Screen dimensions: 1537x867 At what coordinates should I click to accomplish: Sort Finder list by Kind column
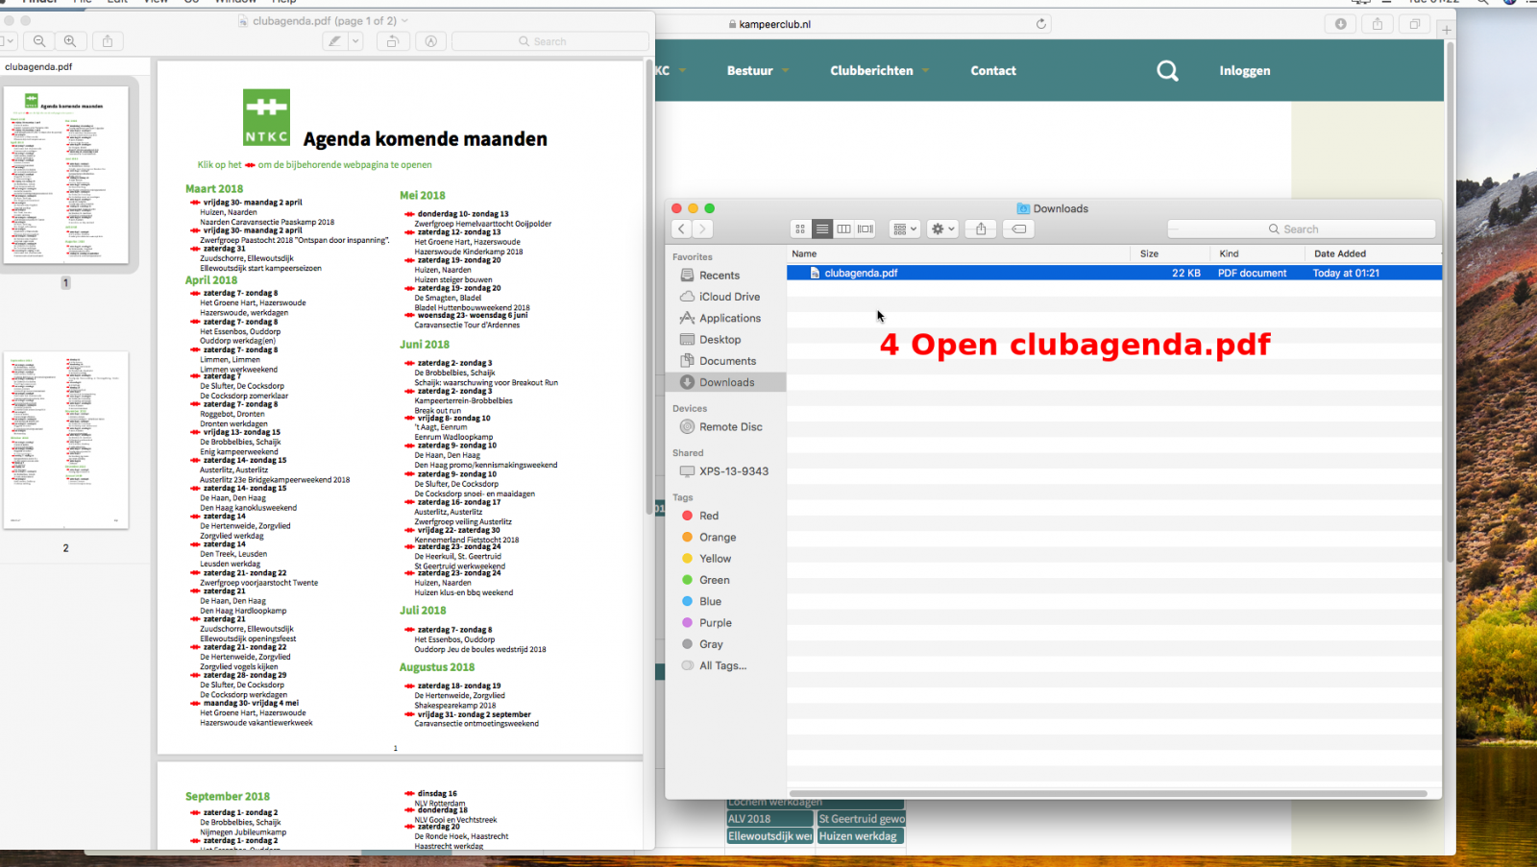(x=1258, y=253)
